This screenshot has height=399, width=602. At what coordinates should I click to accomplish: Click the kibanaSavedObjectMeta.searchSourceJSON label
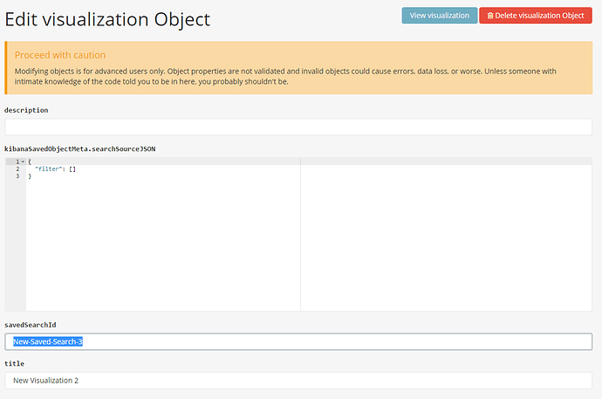(80, 149)
